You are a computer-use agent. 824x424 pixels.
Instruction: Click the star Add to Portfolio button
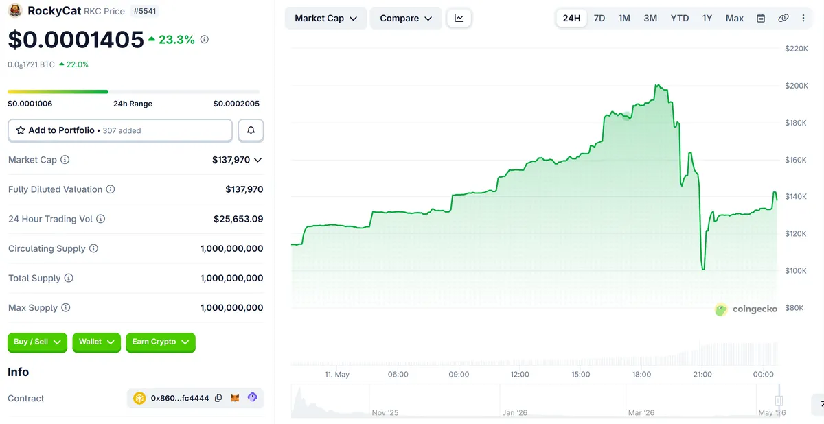click(120, 130)
